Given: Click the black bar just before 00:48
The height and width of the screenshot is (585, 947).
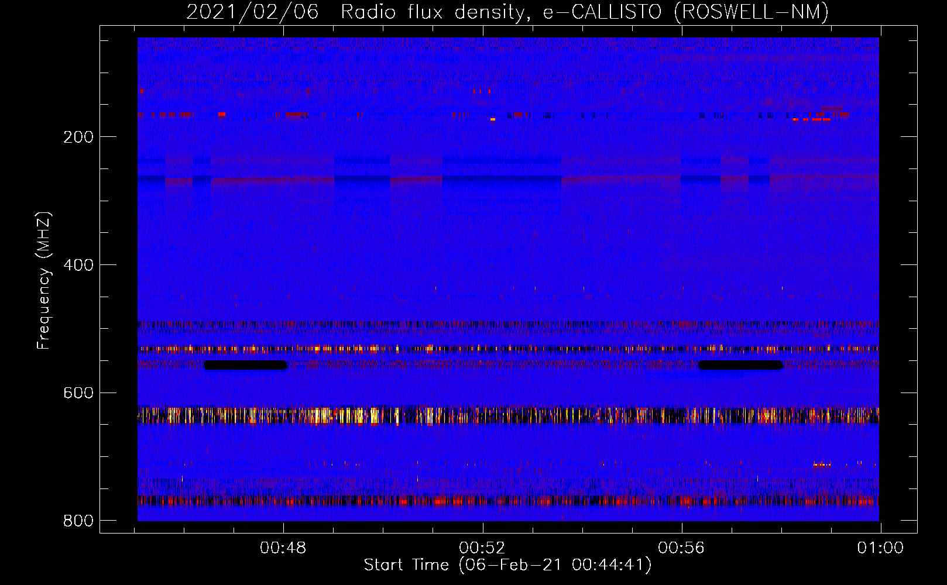Looking at the screenshot, I should point(246,365).
